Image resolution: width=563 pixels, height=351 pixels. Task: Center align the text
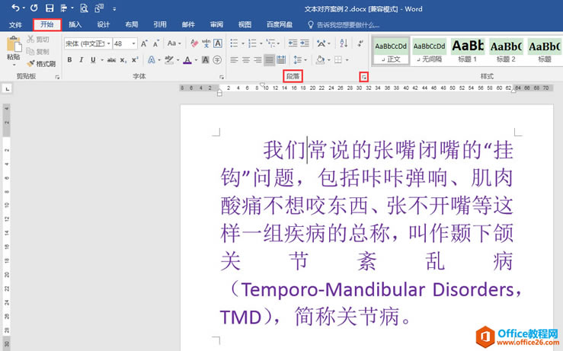coord(246,60)
